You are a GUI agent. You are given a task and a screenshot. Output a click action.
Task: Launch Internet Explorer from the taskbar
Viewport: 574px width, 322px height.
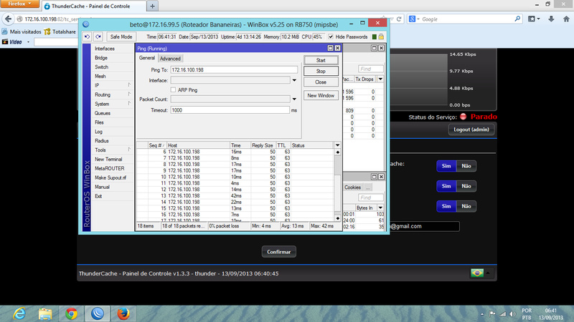point(19,313)
